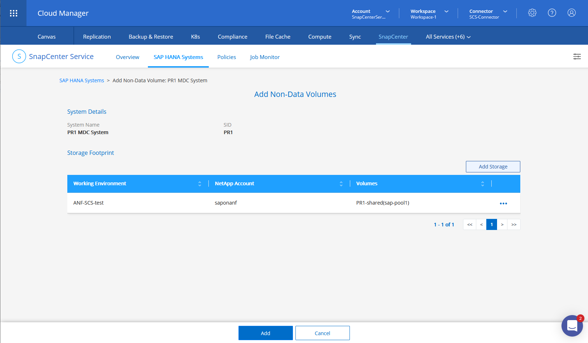
Task: Select the File Cache tab
Action: point(278,37)
